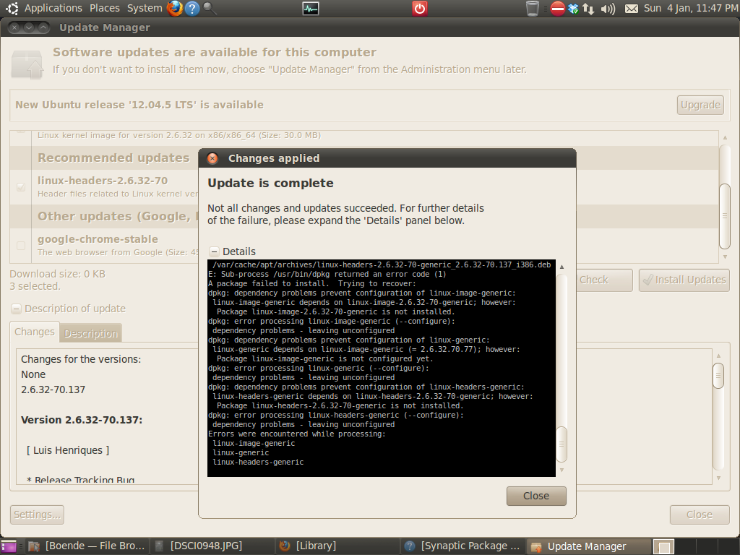Open the mail envelope indicator icon
This screenshot has width=740, height=555.
tap(632, 9)
